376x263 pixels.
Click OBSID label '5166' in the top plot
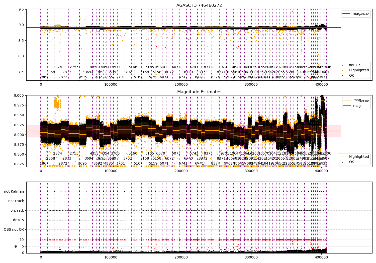click(133, 67)
